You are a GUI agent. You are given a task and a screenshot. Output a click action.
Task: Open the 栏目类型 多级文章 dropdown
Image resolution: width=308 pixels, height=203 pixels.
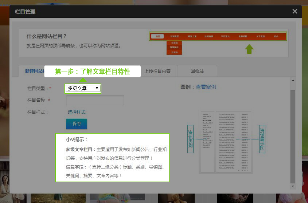83,89
